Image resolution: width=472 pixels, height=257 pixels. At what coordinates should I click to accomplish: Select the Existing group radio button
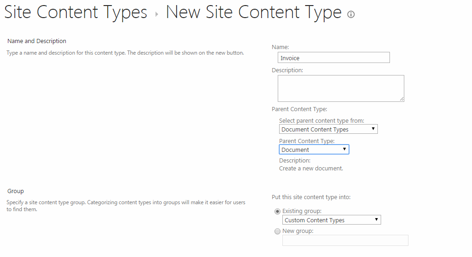(278, 211)
